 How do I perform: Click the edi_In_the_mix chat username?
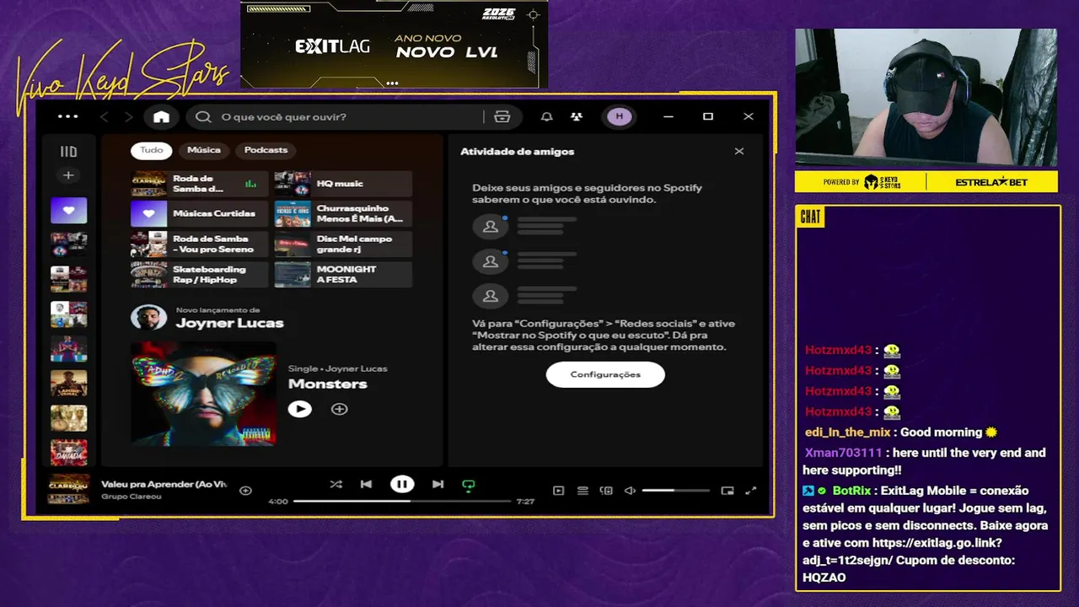847,432
